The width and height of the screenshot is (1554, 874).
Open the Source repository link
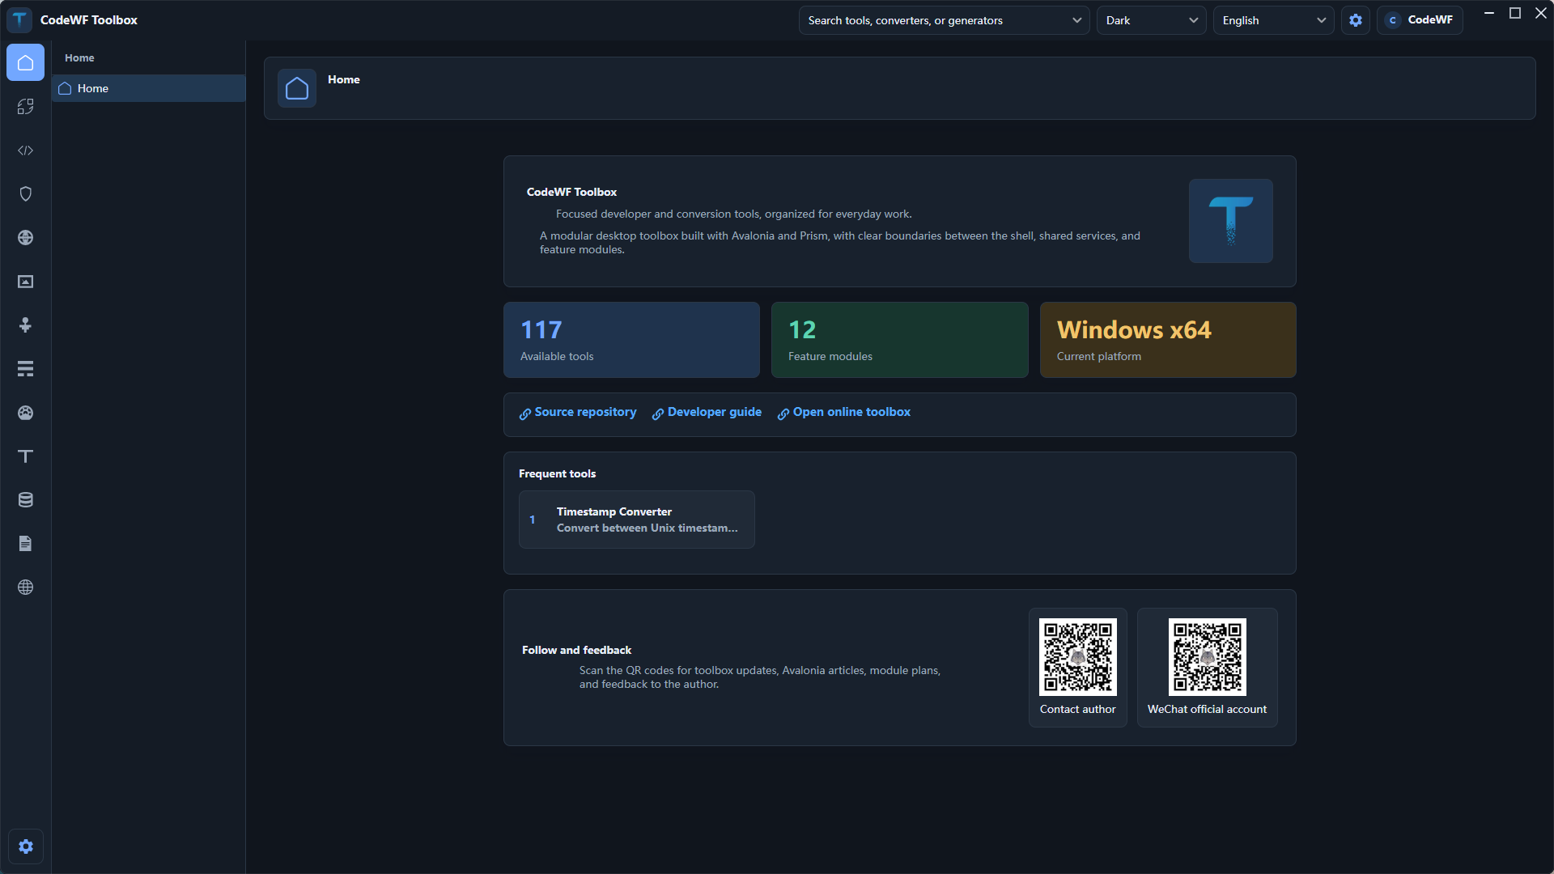578,413
